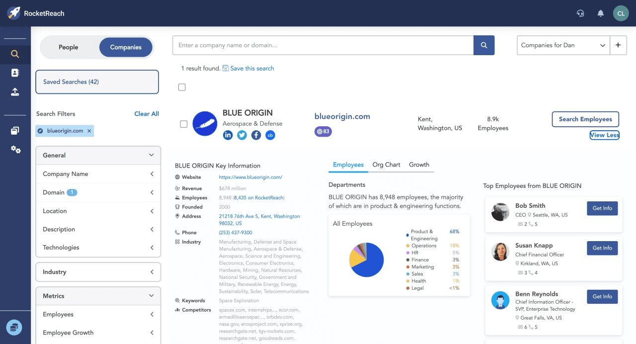Click the BLUE ORIGIN company name
Viewport: 636px width, 344px height.
pyautogui.click(x=247, y=113)
